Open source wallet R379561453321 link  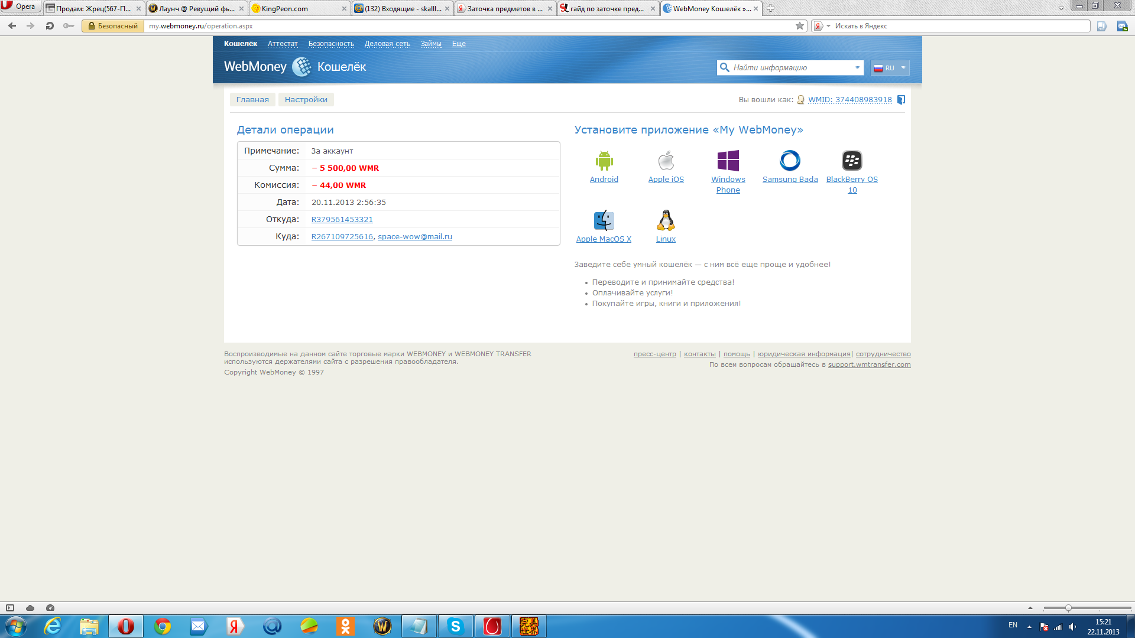[342, 220]
